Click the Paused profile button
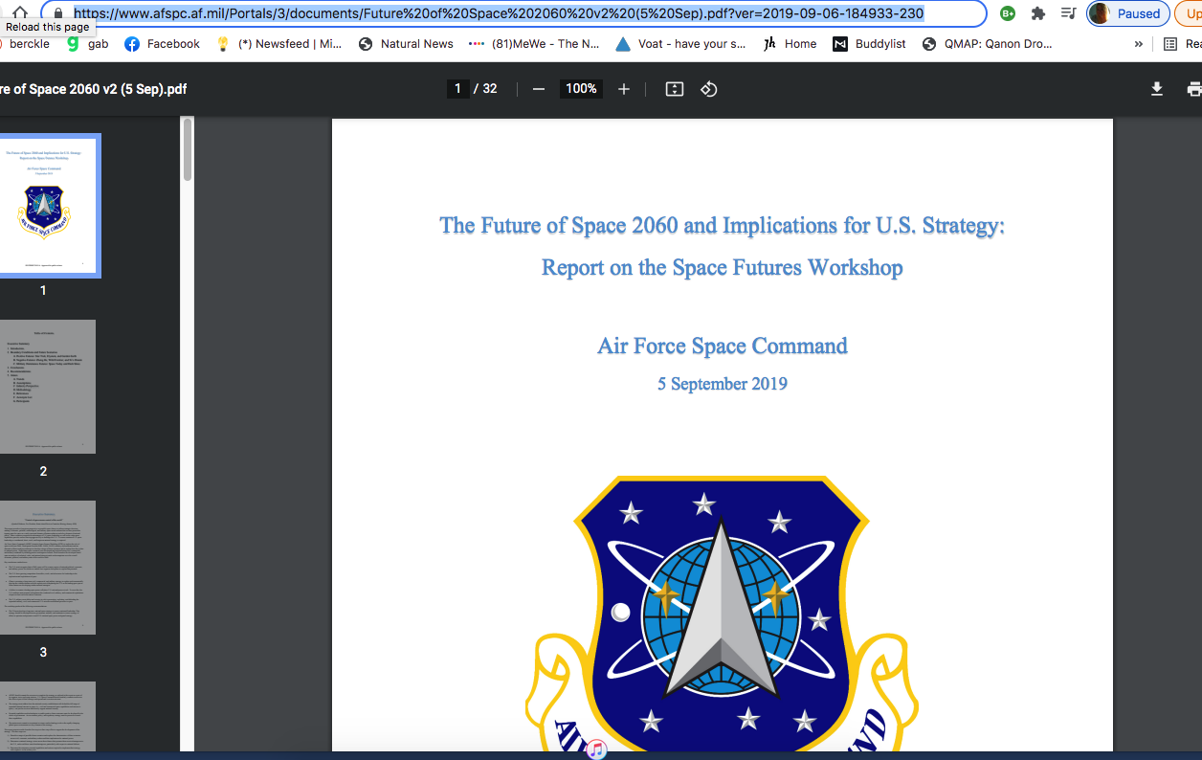 tap(1127, 13)
